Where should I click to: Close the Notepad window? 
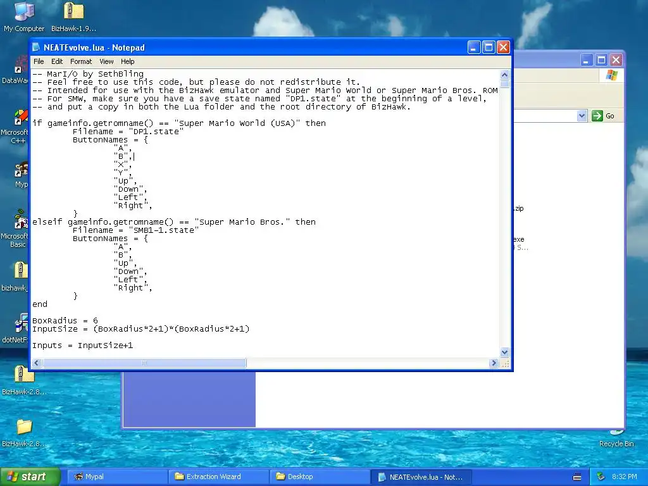[x=503, y=47]
